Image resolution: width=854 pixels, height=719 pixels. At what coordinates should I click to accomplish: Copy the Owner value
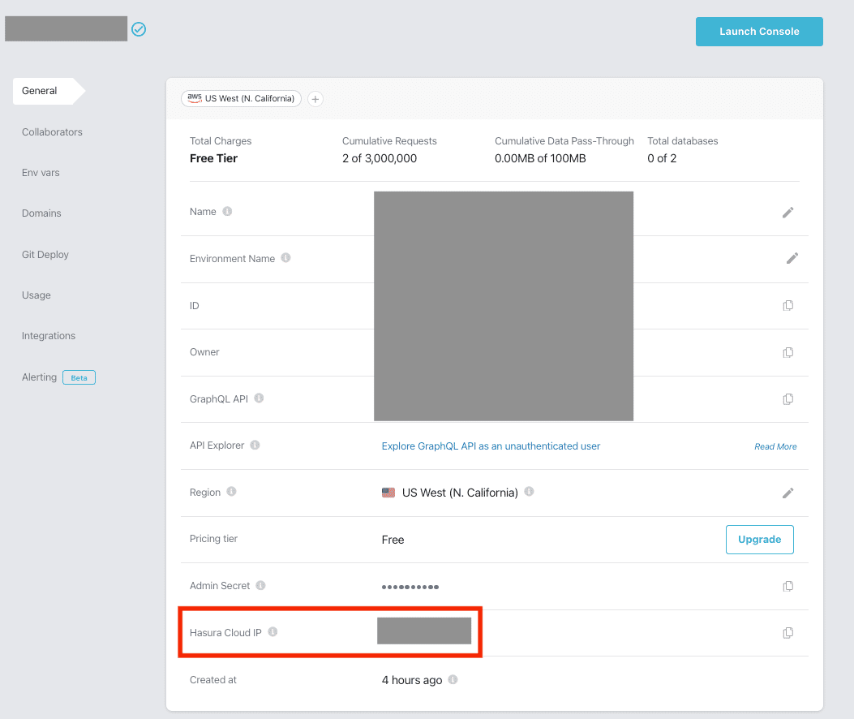pos(787,352)
